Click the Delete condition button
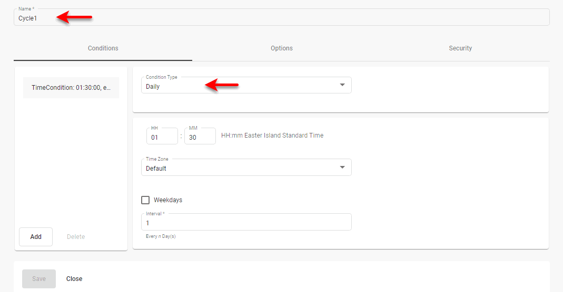 click(76, 237)
